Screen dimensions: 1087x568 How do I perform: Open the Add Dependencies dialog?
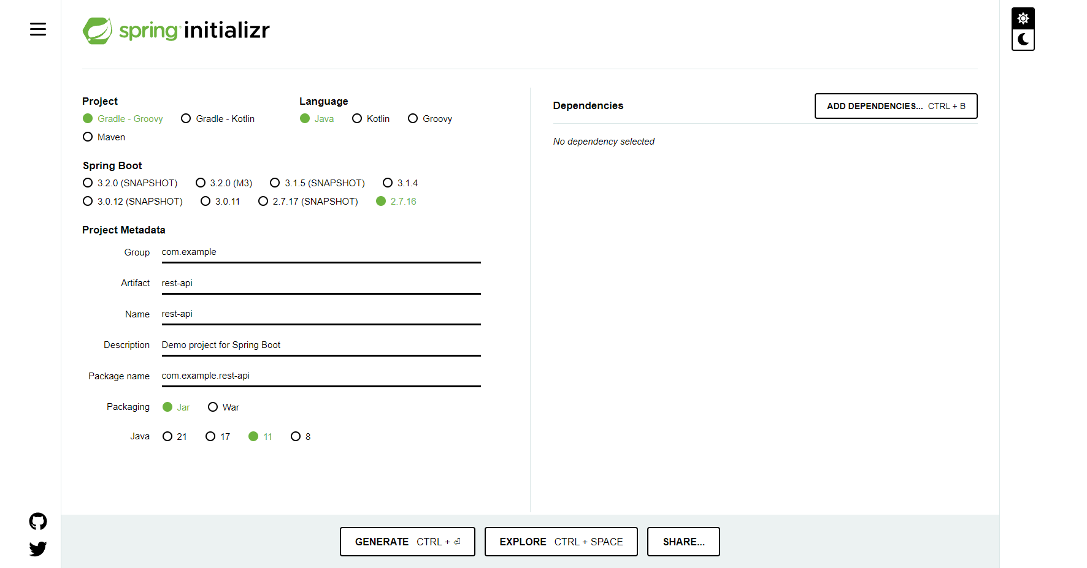pyautogui.click(x=896, y=106)
